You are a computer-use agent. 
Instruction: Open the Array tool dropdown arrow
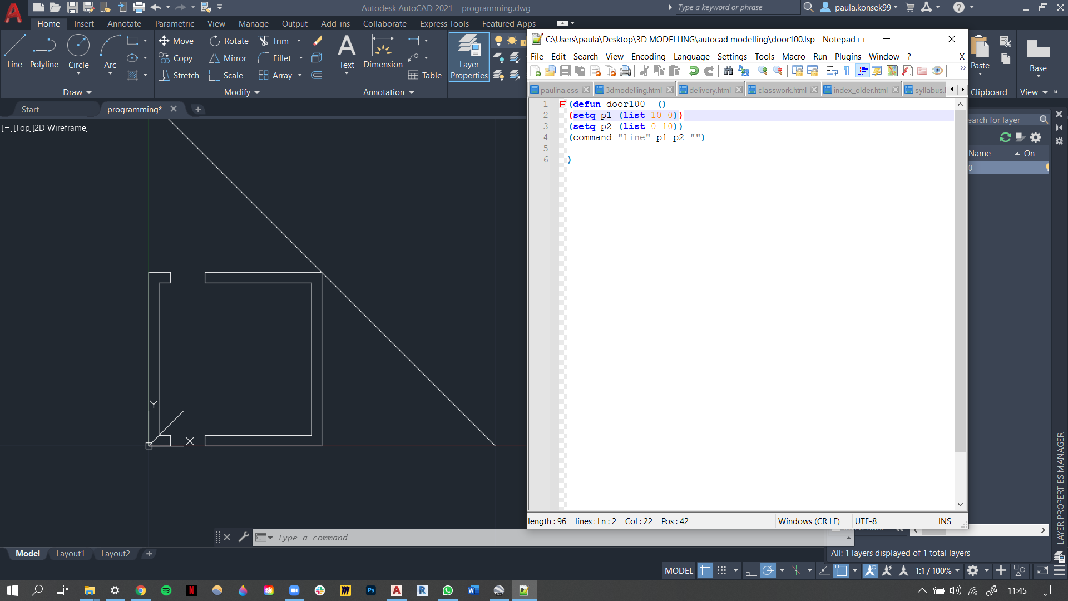[x=300, y=76]
